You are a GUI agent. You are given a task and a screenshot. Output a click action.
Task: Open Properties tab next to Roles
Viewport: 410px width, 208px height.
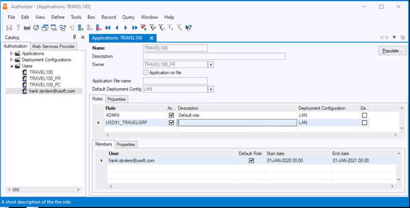pos(117,99)
